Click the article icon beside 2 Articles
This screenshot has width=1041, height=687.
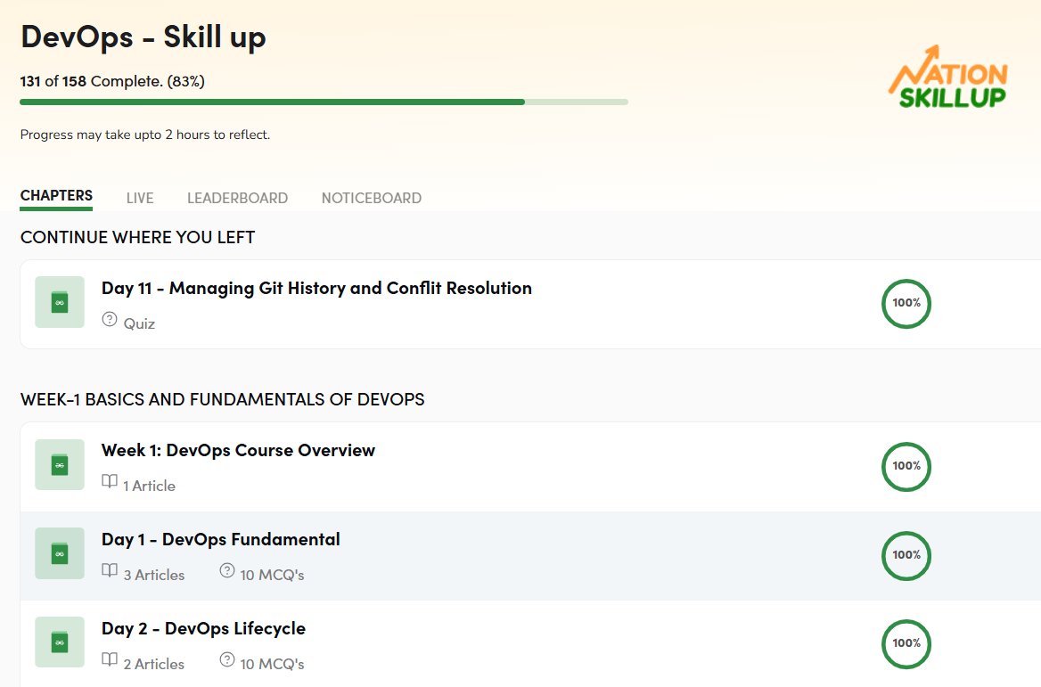click(x=110, y=659)
